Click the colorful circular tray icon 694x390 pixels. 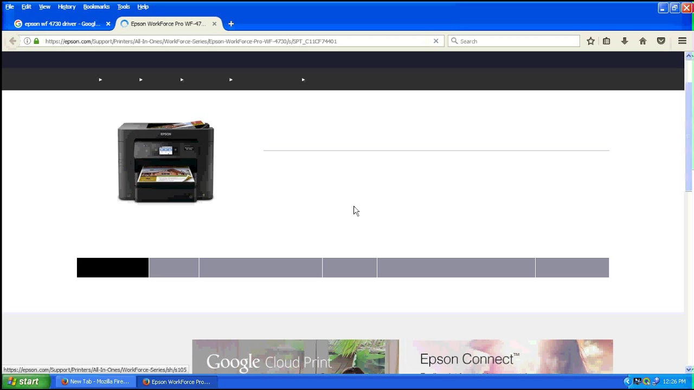[x=646, y=381]
